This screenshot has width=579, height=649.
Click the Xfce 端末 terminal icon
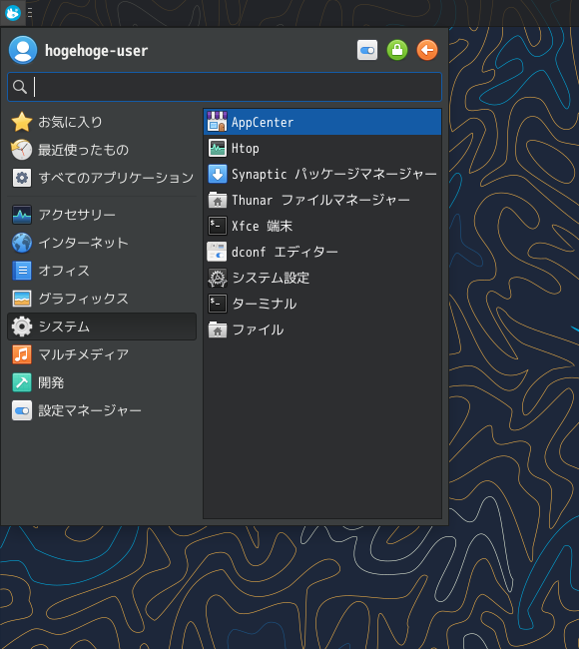[218, 226]
